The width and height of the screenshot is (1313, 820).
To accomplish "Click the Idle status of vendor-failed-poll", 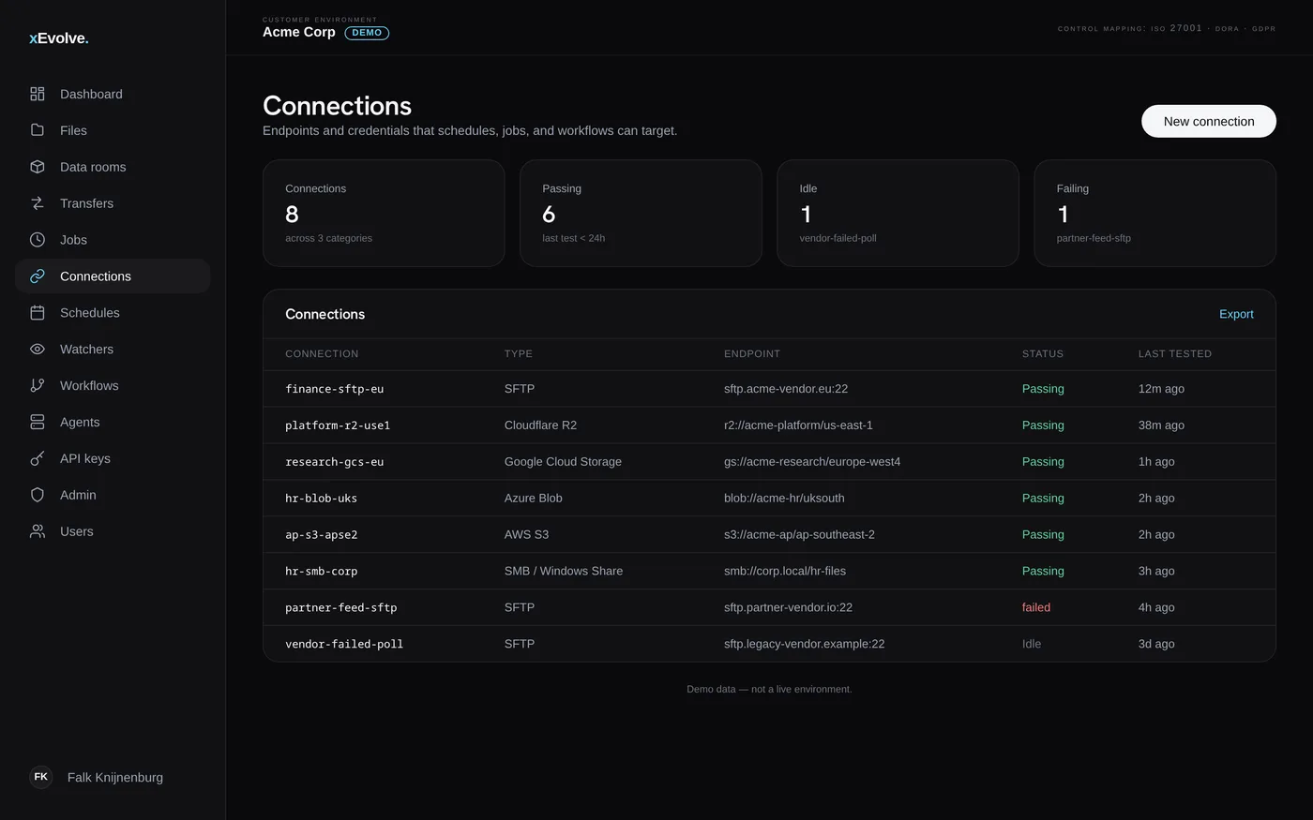I will (x=1032, y=644).
